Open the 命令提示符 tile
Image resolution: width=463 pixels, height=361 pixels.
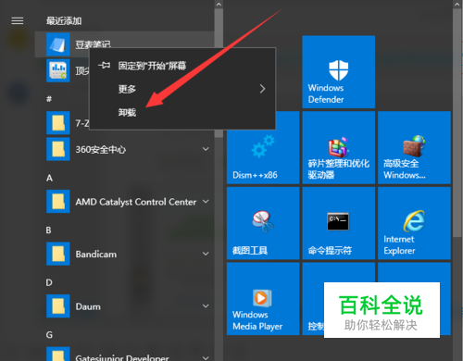pos(339,223)
